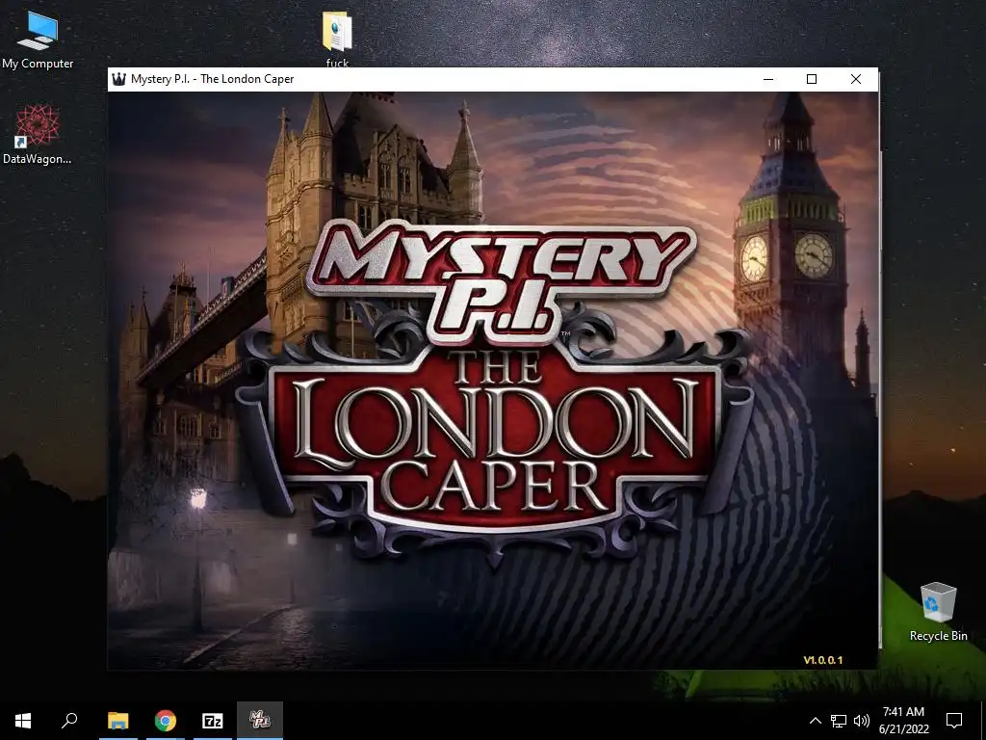Open the Windows Start menu
986x740 pixels.
coord(23,721)
